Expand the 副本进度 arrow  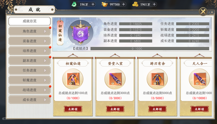(45, 61)
